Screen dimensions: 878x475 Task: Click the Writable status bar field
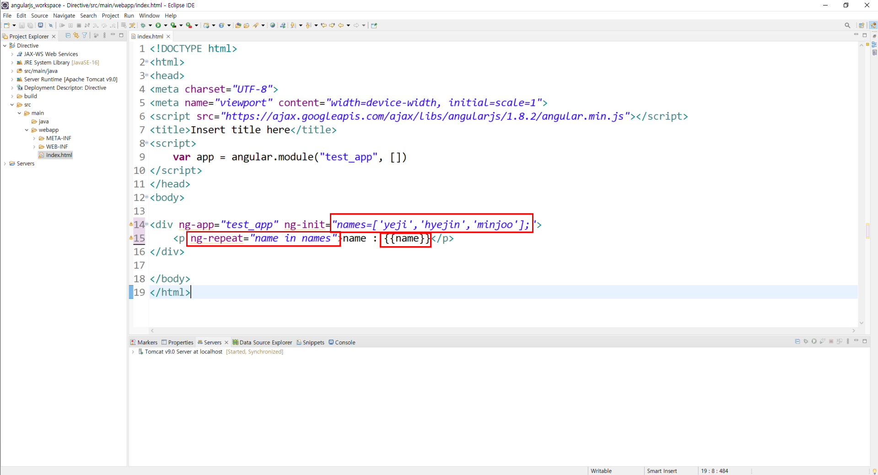tap(601, 471)
